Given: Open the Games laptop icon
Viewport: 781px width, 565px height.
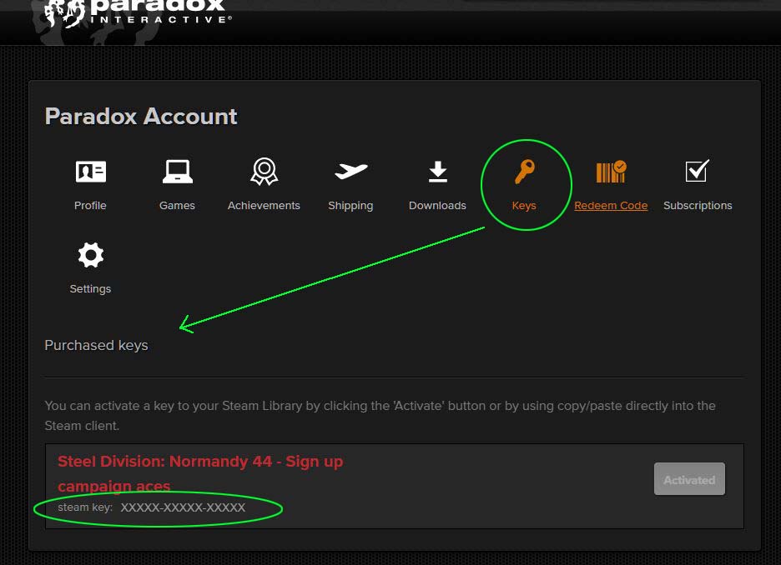Looking at the screenshot, I should point(178,172).
